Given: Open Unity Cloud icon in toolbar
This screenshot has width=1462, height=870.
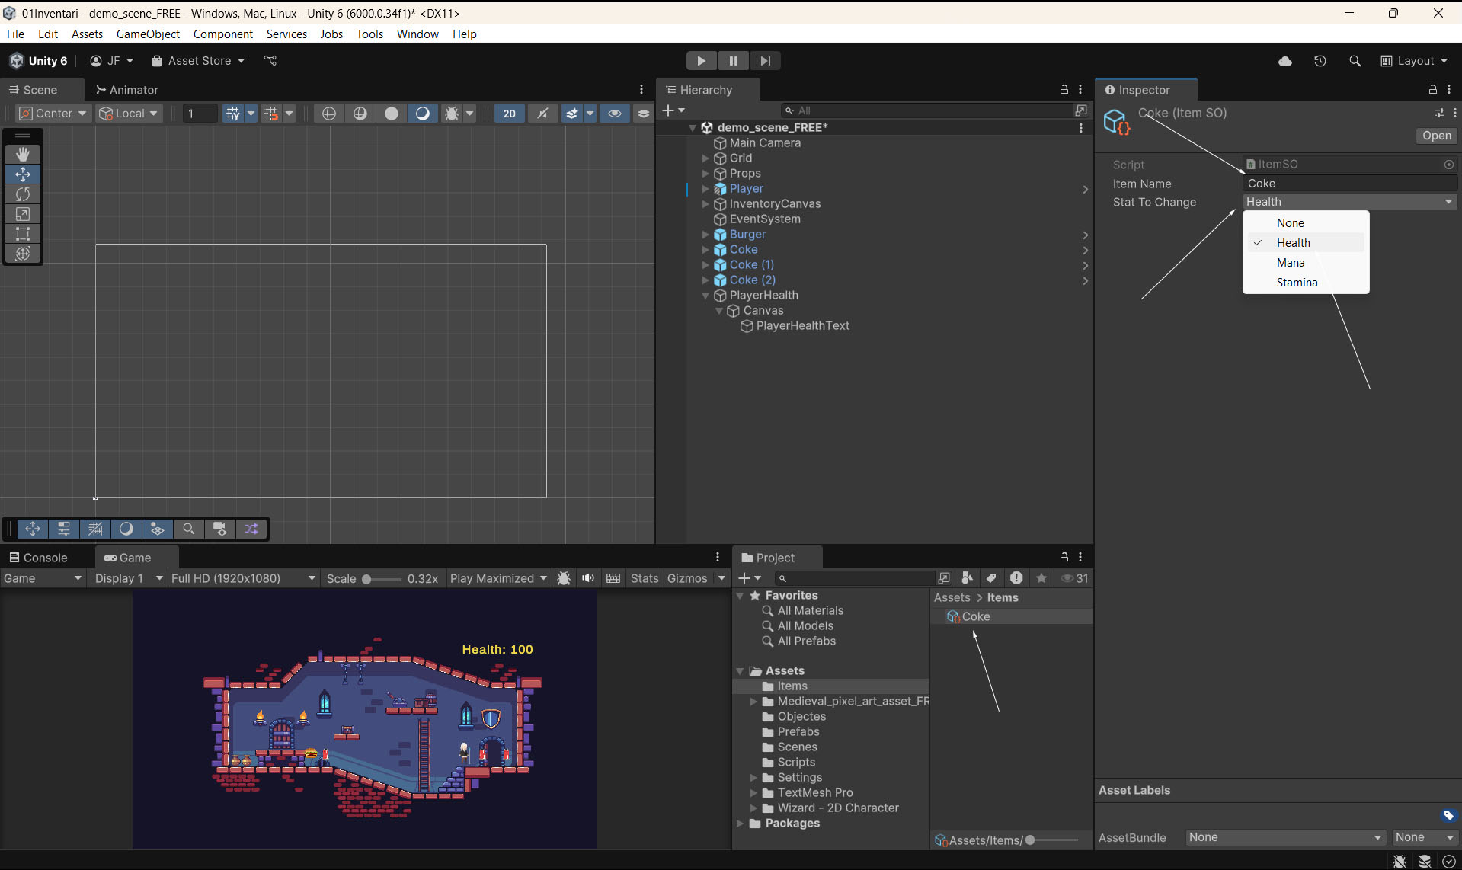Looking at the screenshot, I should point(1285,61).
